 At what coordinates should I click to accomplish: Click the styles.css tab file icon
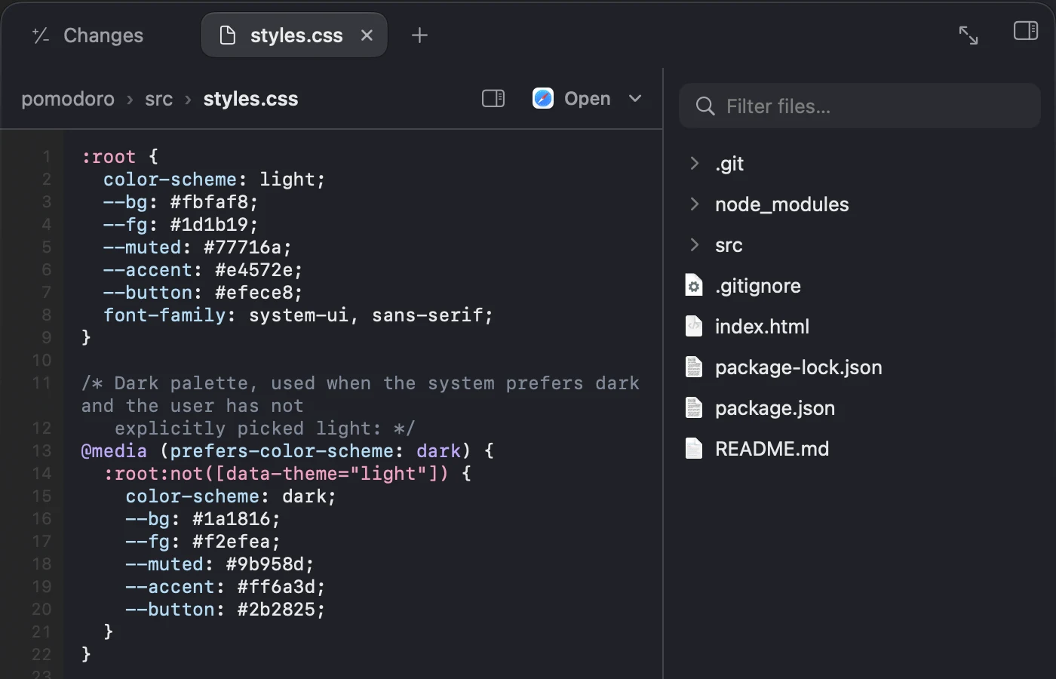[228, 35]
